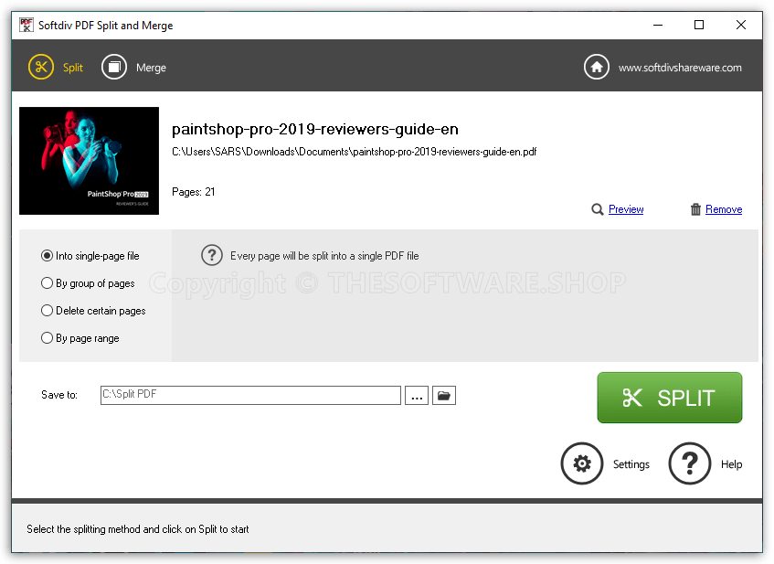Visit www.softdivshareware.com link
Viewport: 774px width, 564px height.
click(x=680, y=68)
